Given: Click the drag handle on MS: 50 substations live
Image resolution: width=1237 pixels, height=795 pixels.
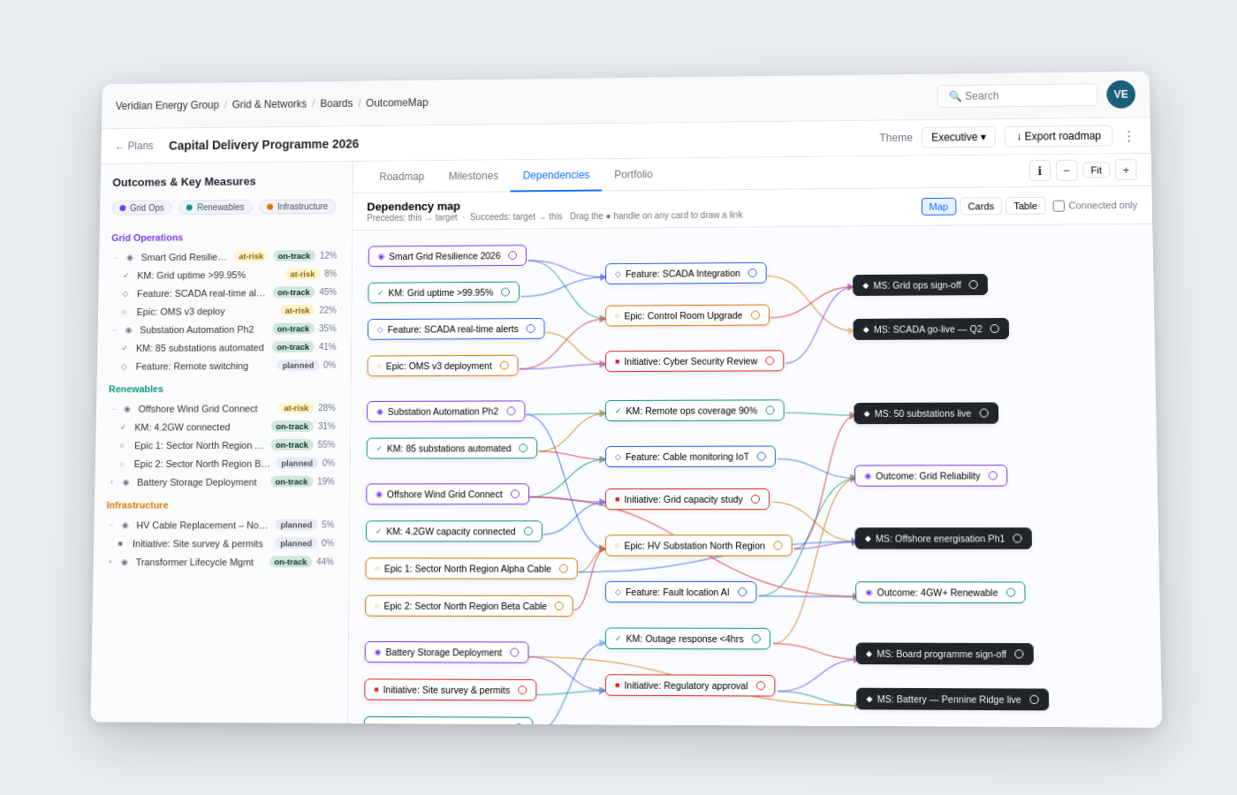Looking at the screenshot, I should tap(984, 413).
